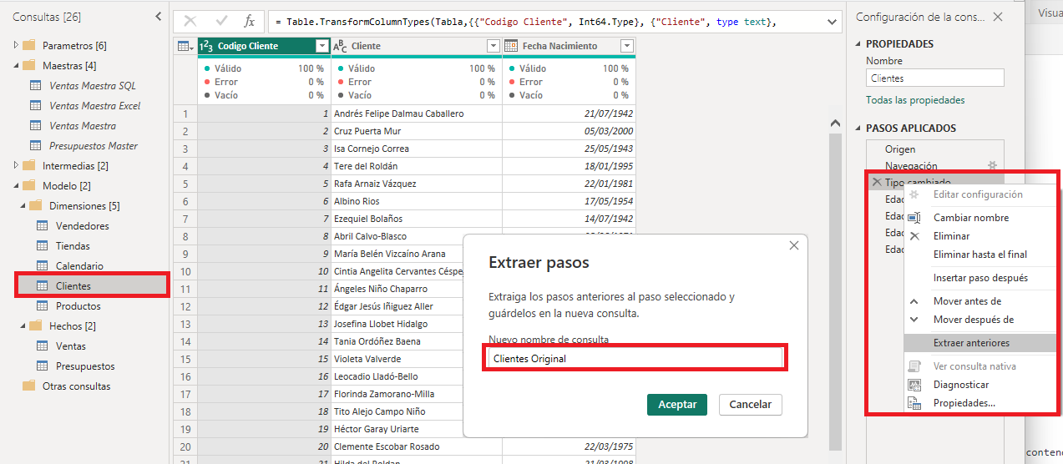The width and height of the screenshot is (1063, 464).
Task: Select the Ventas Maestra SQL query
Action: [x=92, y=86]
